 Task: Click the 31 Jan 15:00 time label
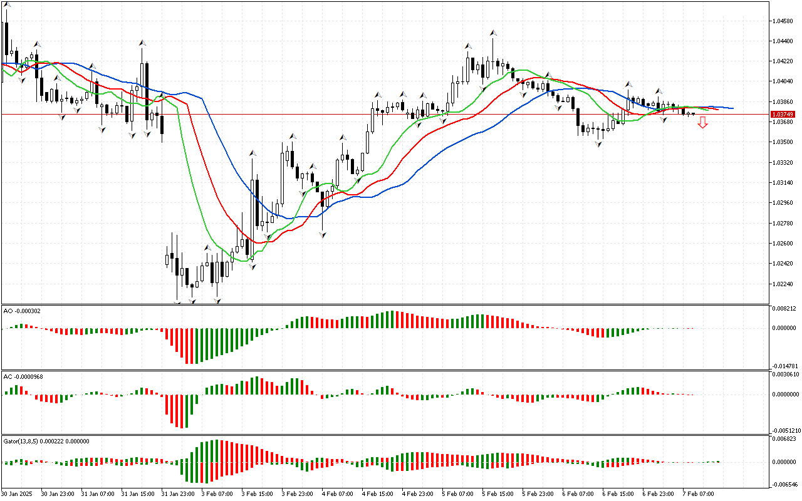point(138,493)
